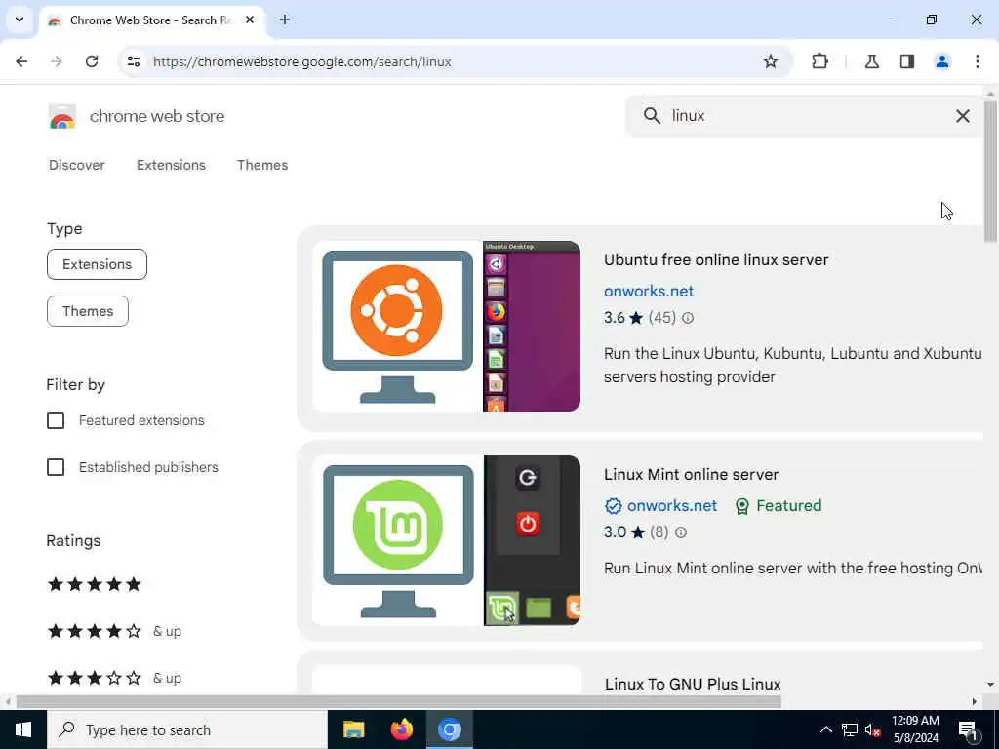Click the browser back arrow
The height and width of the screenshot is (749, 999).
pyautogui.click(x=21, y=61)
